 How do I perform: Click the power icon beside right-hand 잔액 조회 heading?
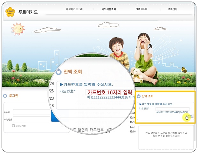[139, 96]
